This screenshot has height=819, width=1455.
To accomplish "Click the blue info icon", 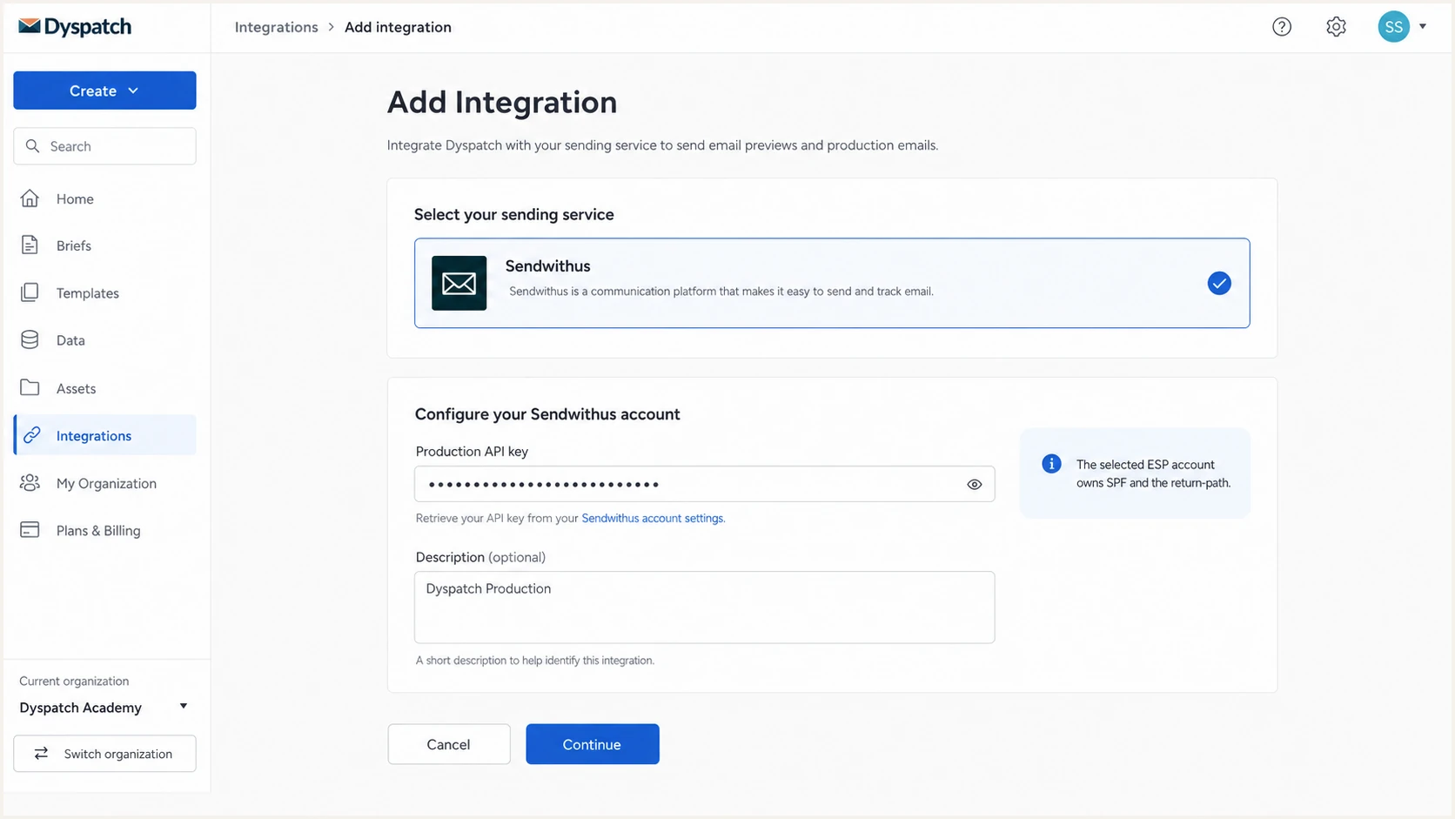I will pyautogui.click(x=1051, y=464).
